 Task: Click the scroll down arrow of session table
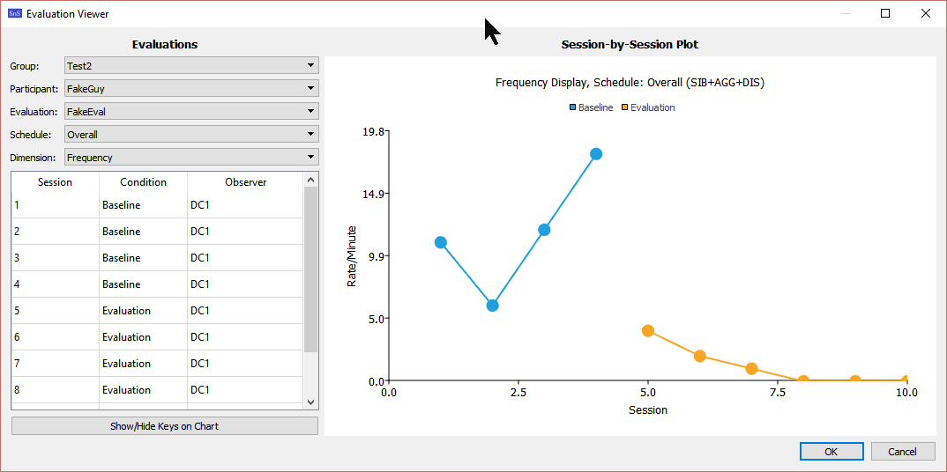pyautogui.click(x=310, y=402)
